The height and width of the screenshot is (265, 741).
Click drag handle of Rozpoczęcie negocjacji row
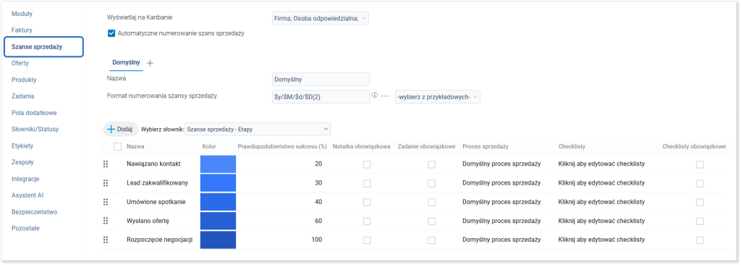tap(106, 240)
